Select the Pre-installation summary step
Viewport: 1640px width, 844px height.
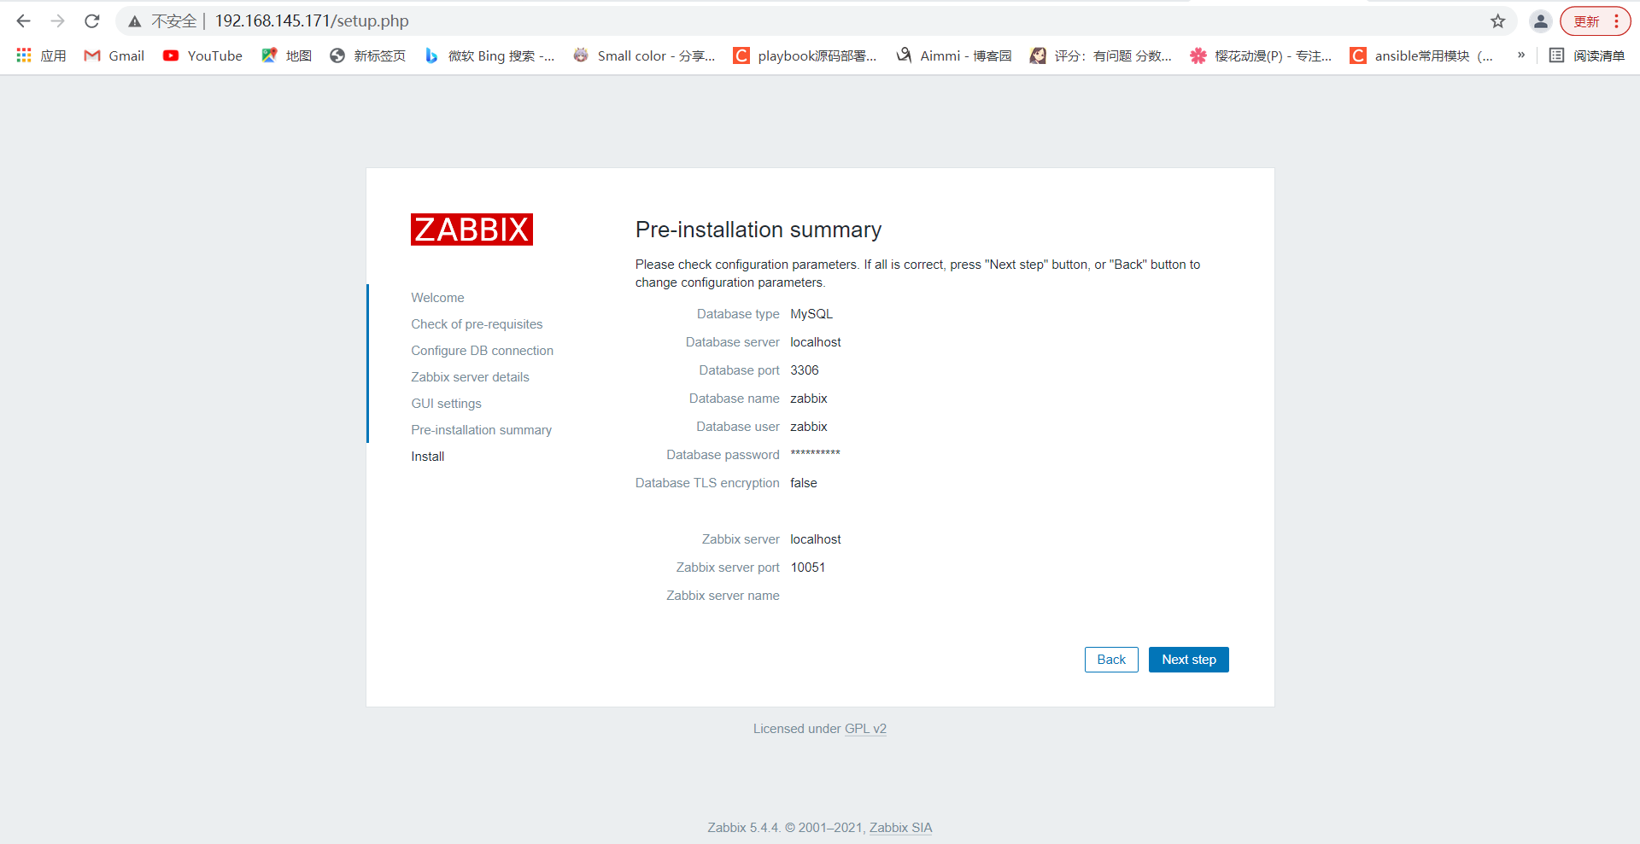[481, 430]
